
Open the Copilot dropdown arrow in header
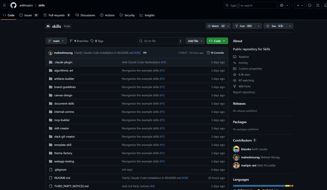(x=287, y=5)
